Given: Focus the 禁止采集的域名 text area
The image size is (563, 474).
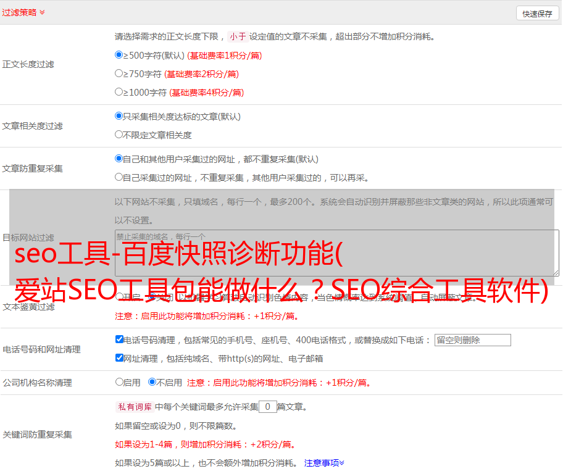Looking at the screenshot, I should 337,253.
